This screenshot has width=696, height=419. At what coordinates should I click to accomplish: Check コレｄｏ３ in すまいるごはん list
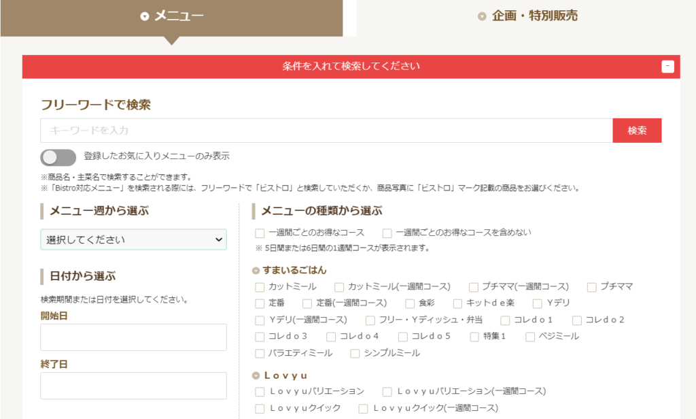(x=259, y=336)
